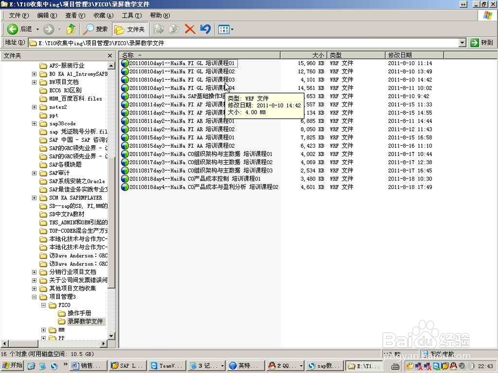
Task: Select the ppt folder icon
Action: tap(43, 115)
